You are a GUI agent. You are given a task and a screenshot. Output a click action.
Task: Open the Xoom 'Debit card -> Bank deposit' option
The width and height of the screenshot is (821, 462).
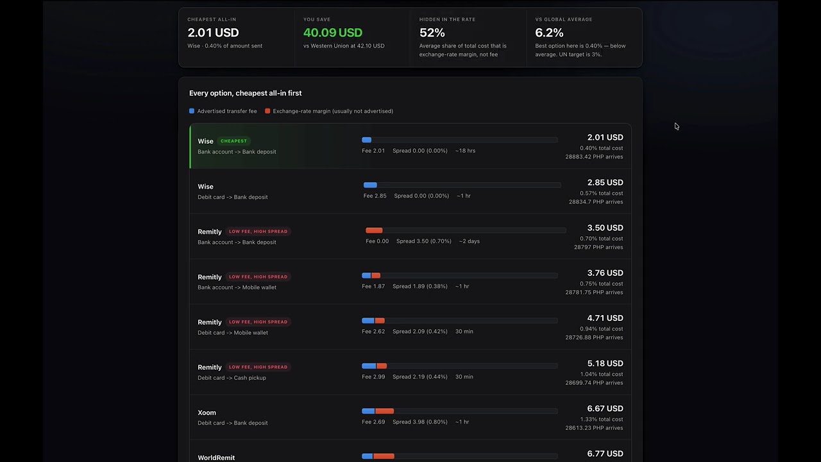410,417
